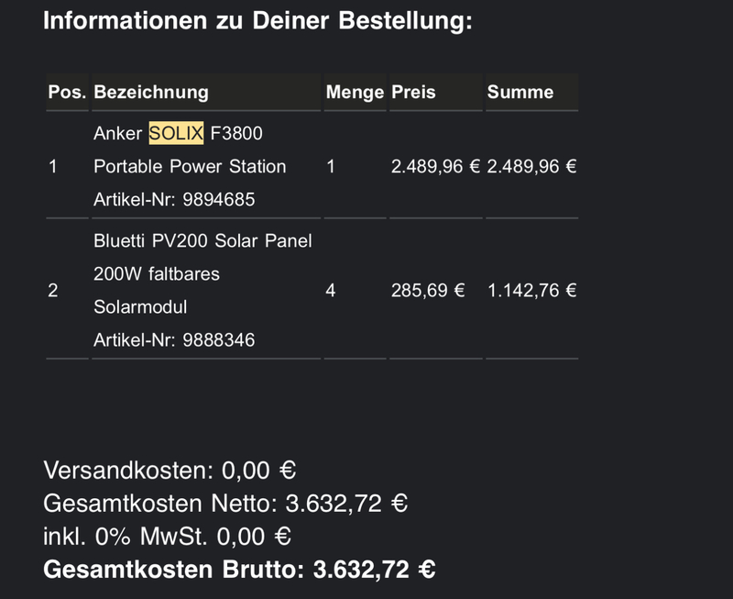This screenshot has width=733, height=599.
Task: Click the "Summe" column header
Action: 520,92
